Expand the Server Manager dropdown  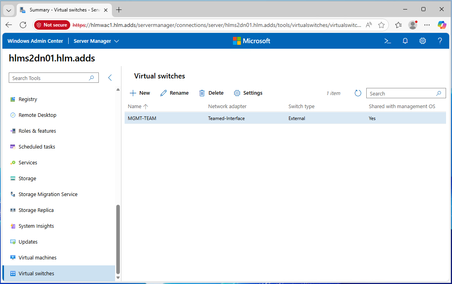(96, 41)
